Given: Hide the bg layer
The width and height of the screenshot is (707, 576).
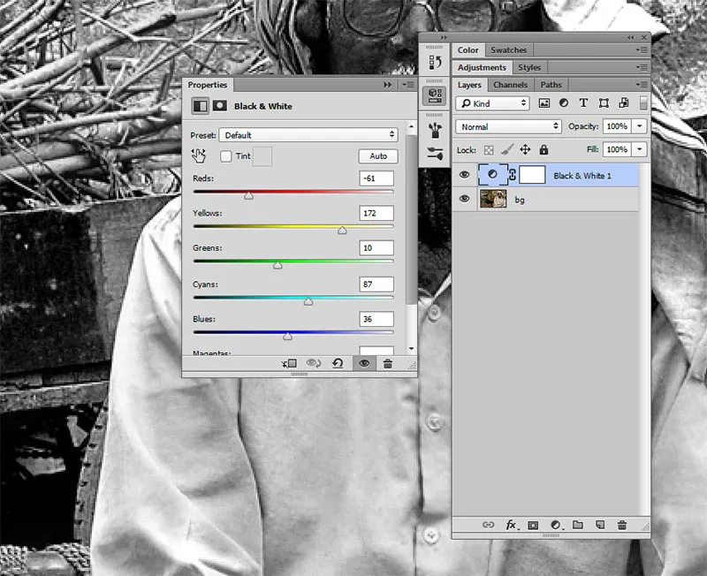Looking at the screenshot, I should click(x=464, y=199).
